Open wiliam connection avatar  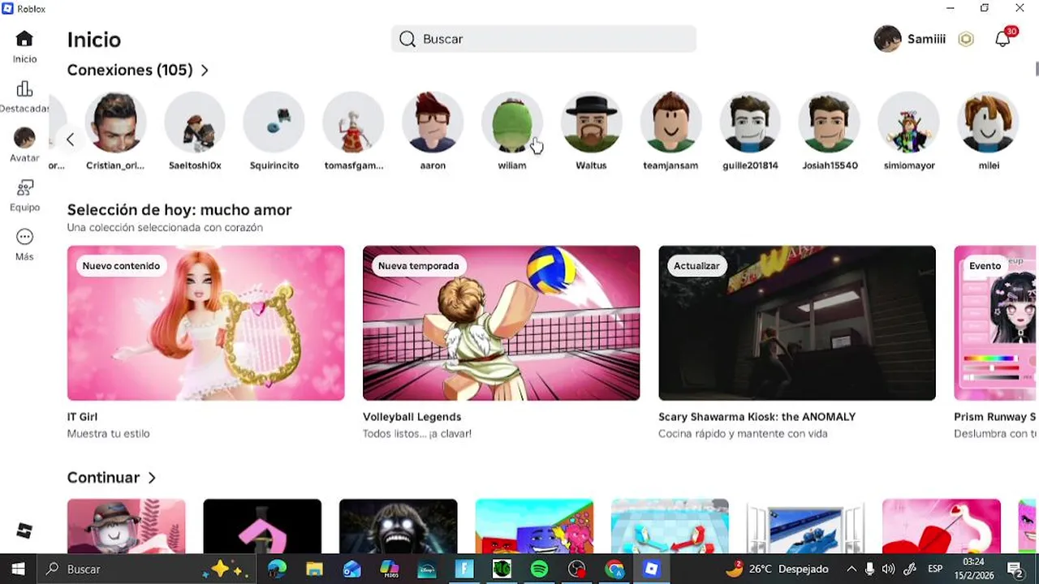(x=512, y=122)
